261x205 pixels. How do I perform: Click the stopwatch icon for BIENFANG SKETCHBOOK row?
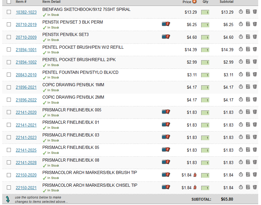[x=241, y=12]
